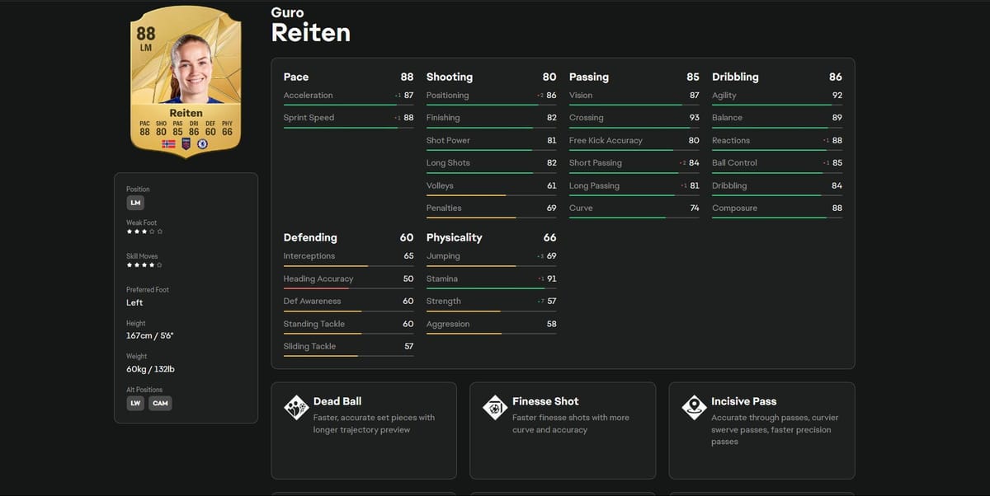Click the league badge between flag and club
Image resolution: width=990 pixels, height=496 pixels.
pos(186,143)
